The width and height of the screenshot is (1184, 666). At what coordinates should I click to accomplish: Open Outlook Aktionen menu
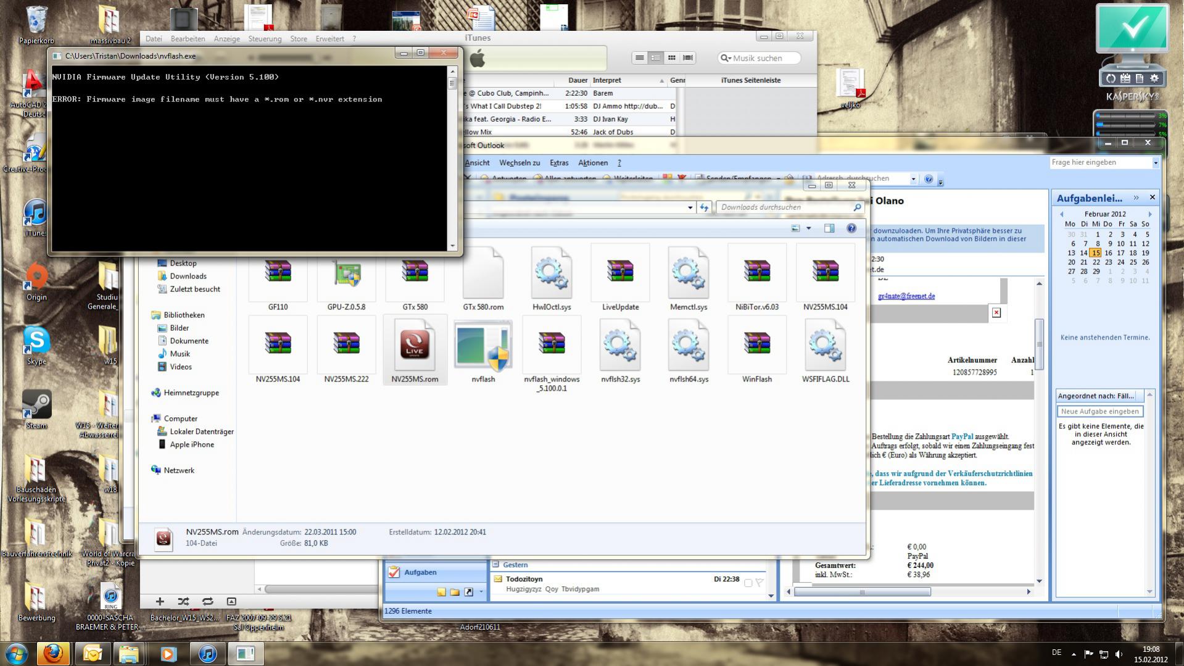pos(593,163)
